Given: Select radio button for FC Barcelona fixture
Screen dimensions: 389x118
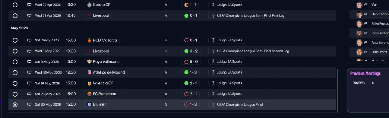Looking at the screenshot, I should pos(15,94).
